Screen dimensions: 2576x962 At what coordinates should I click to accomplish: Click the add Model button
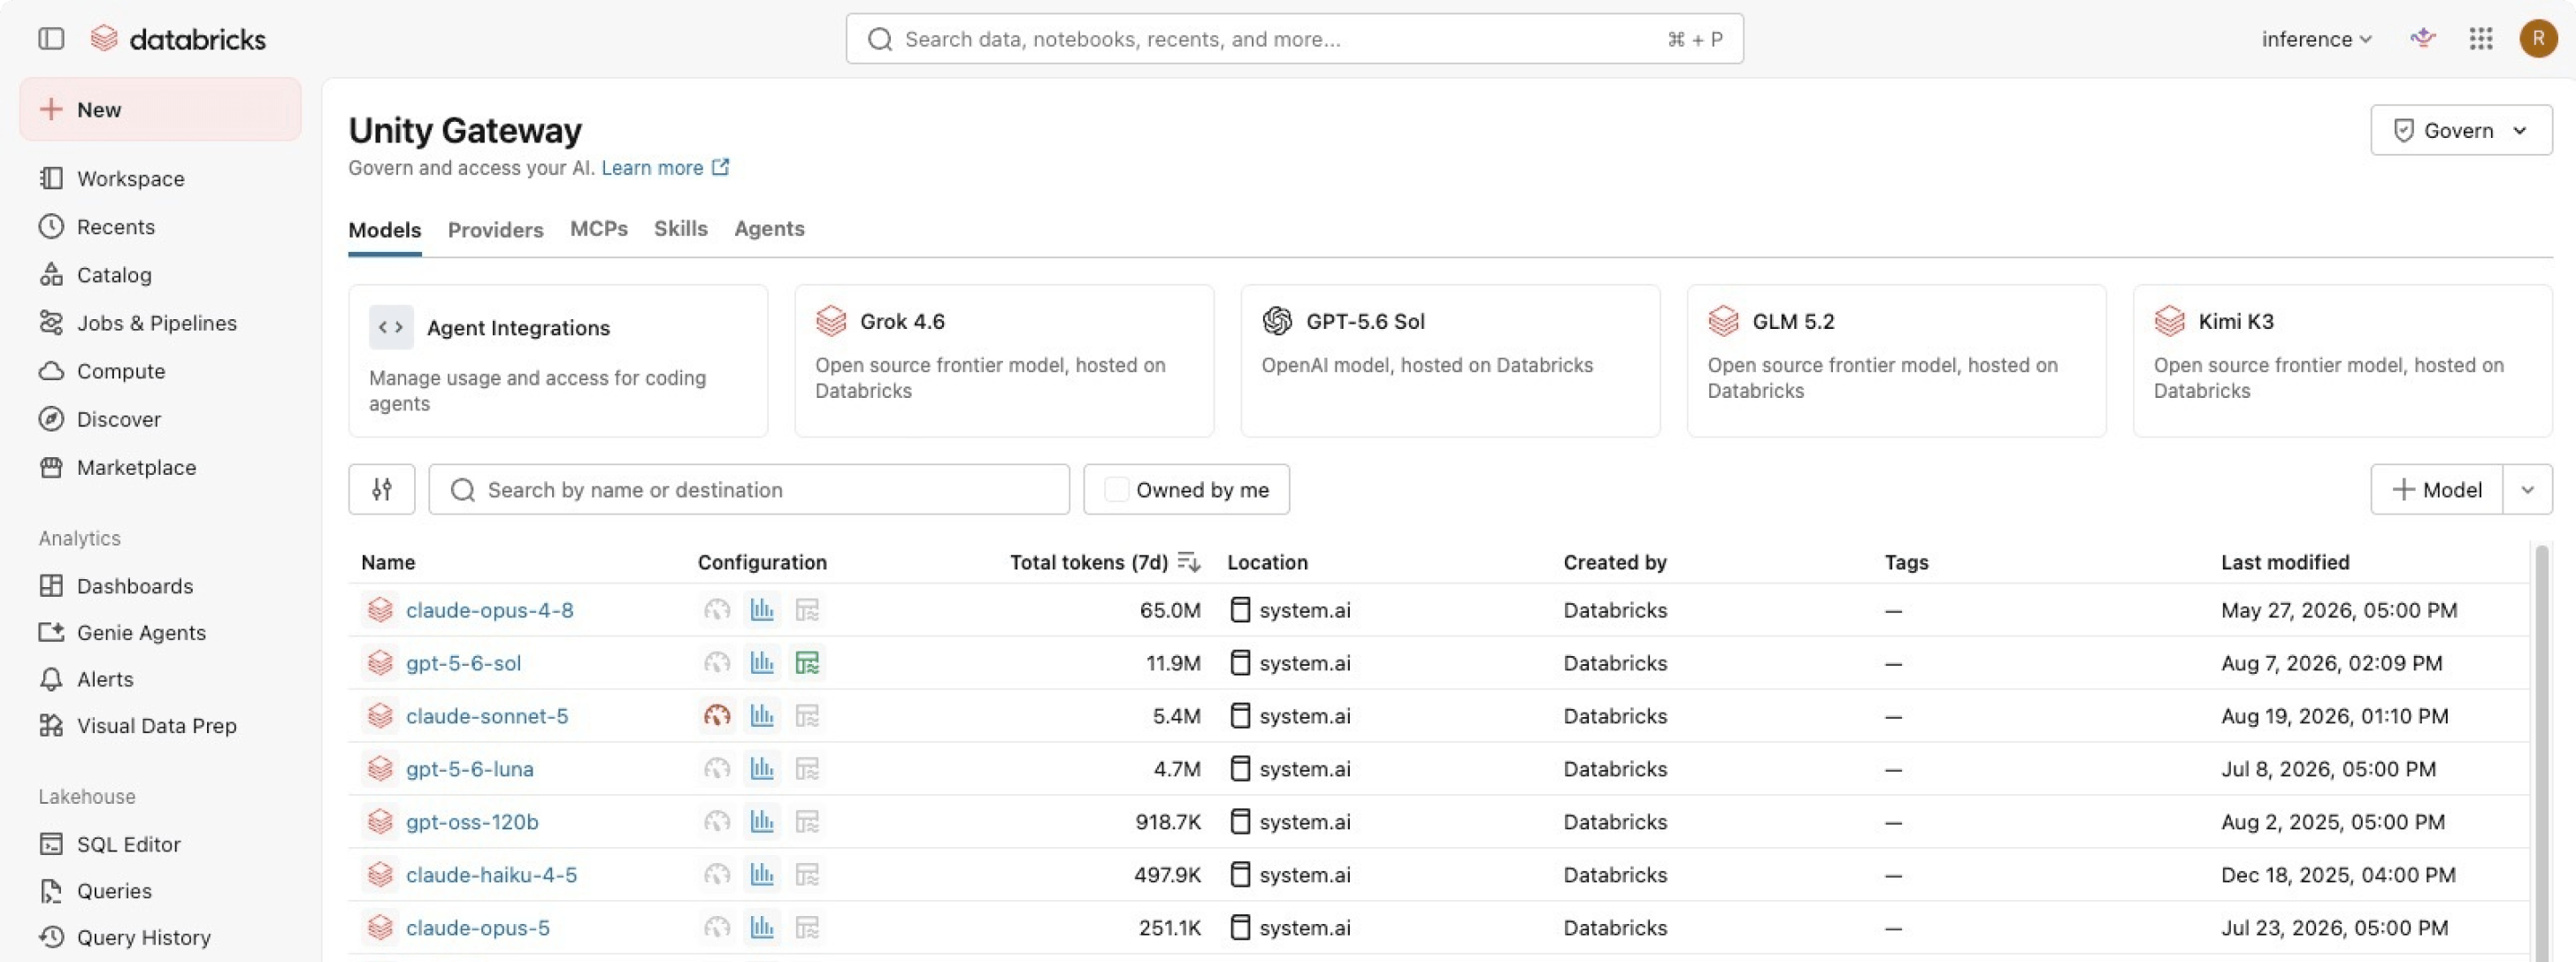click(x=2437, y=489)
